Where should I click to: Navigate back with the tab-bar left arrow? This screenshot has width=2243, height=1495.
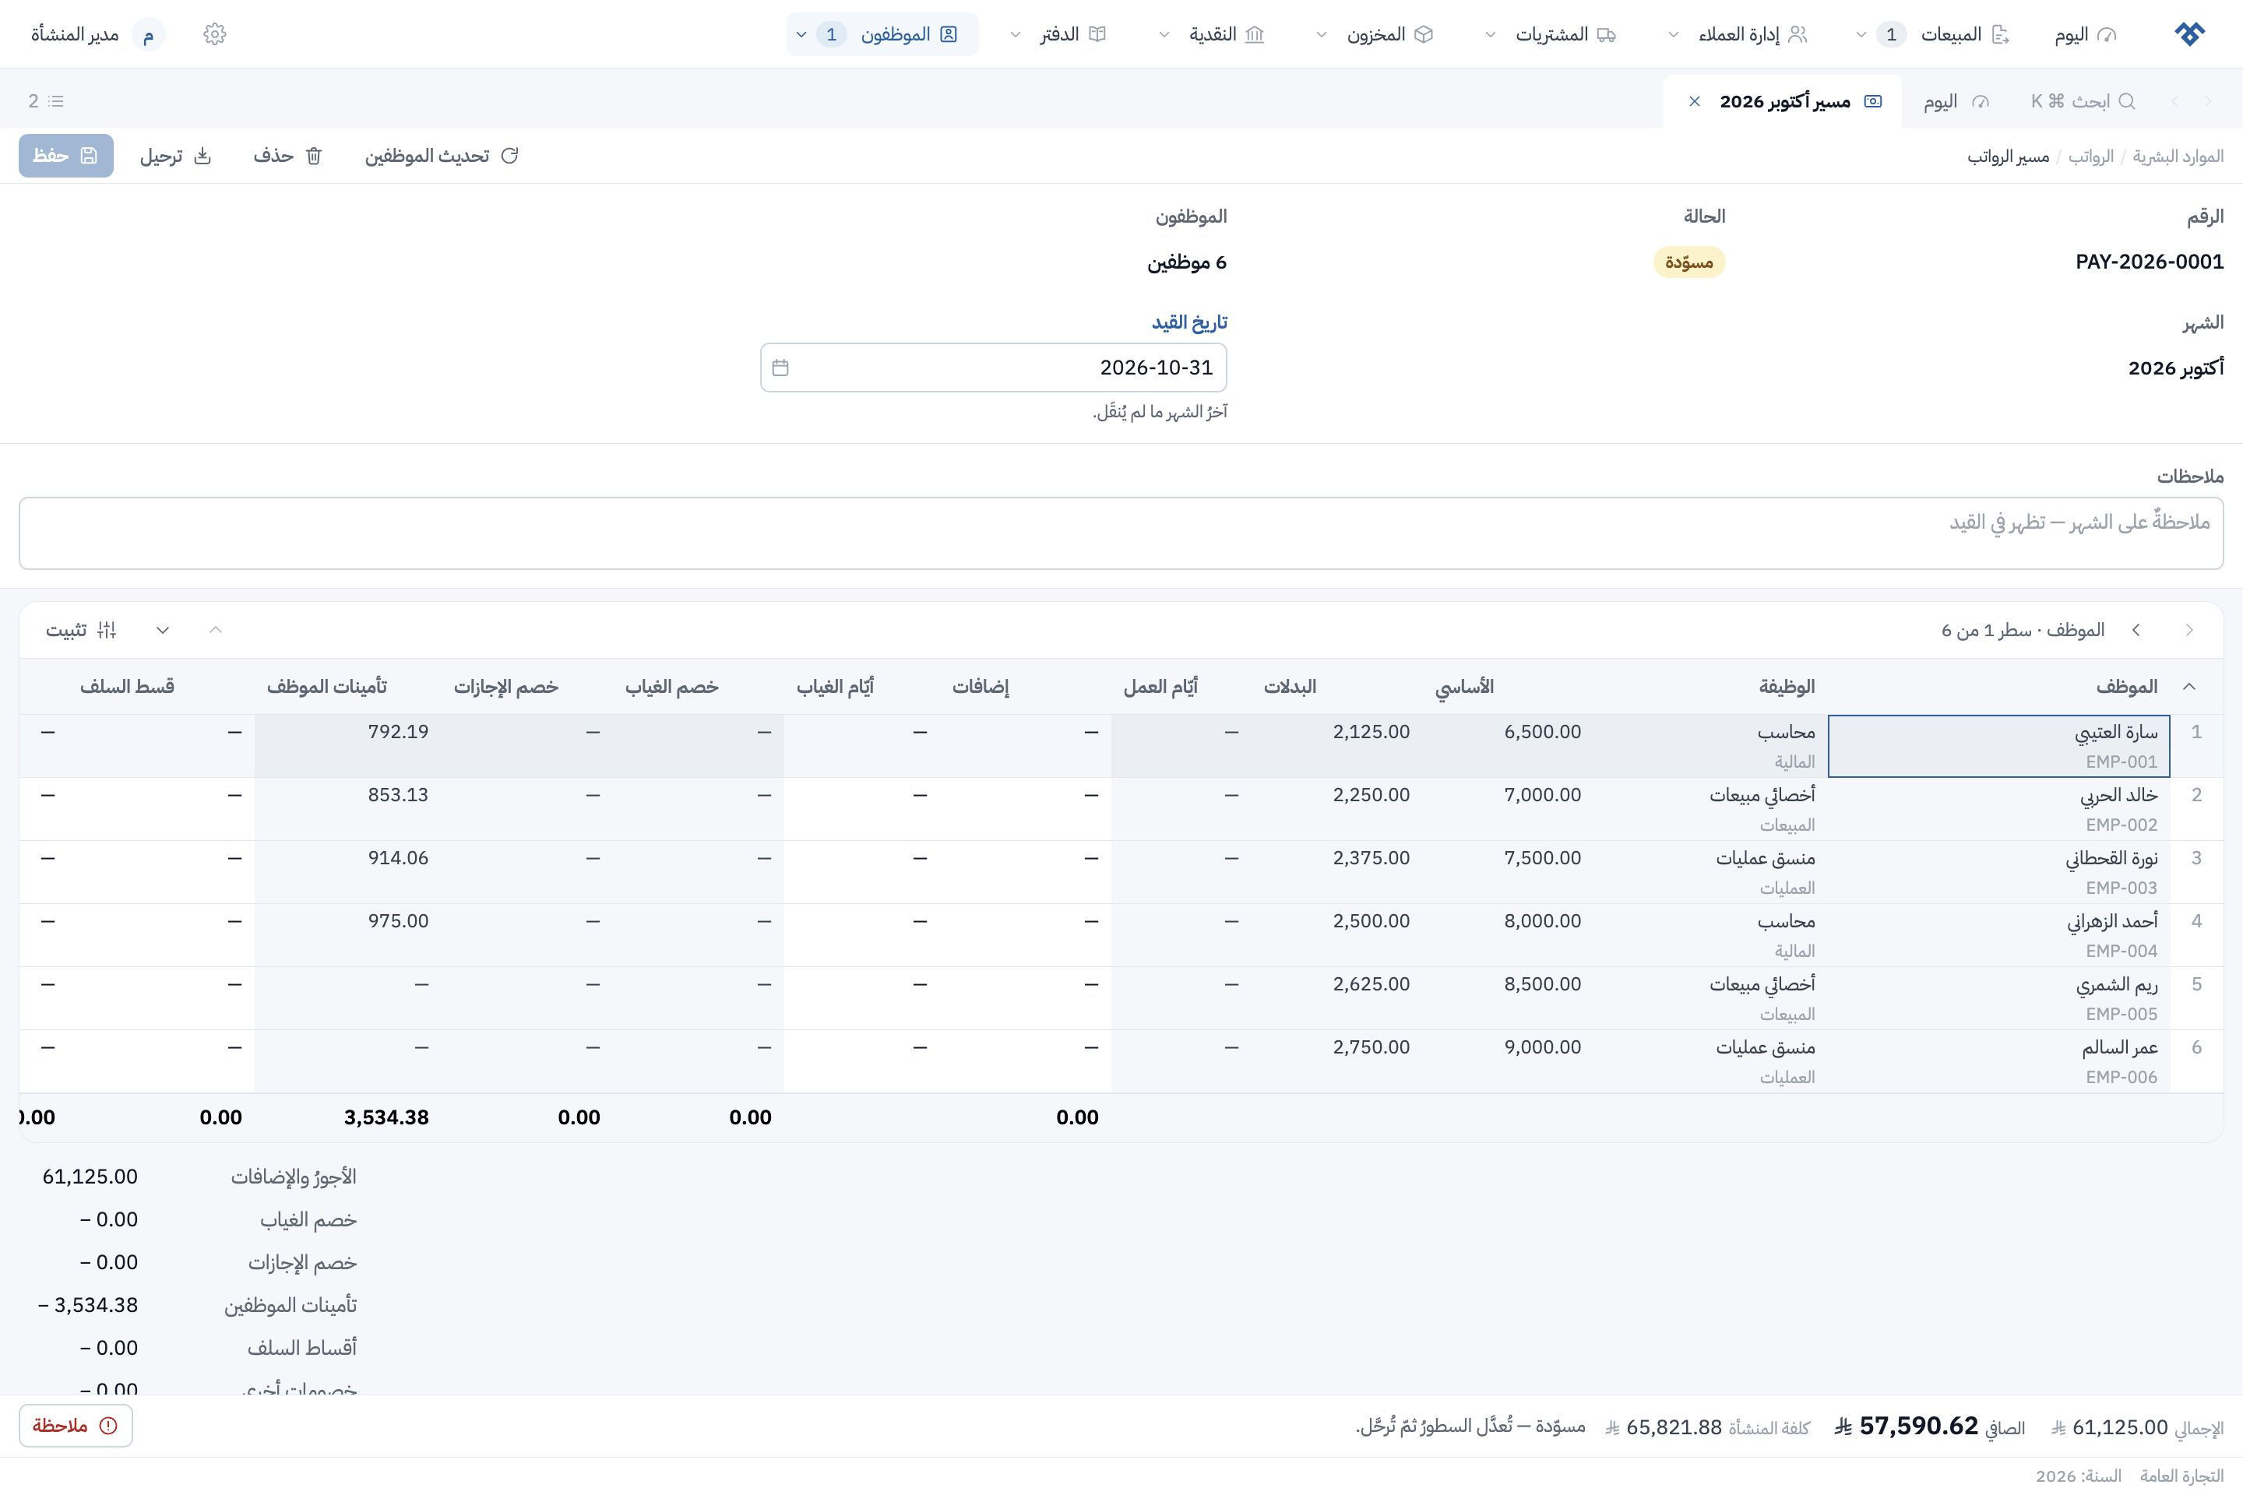(x=2175, y=101)
